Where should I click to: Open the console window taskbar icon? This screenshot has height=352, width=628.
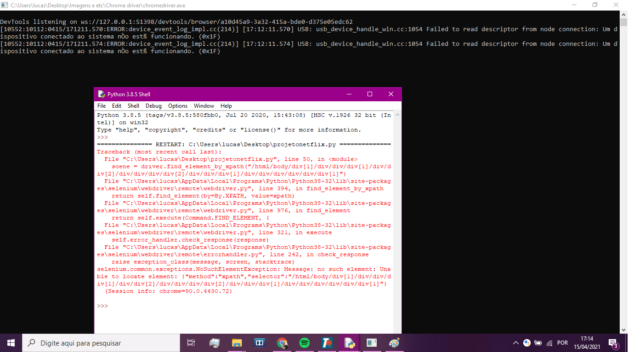372,343
